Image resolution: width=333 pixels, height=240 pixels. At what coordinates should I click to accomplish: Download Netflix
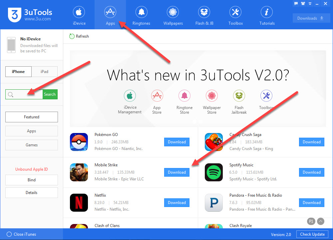tap(177, 203)
